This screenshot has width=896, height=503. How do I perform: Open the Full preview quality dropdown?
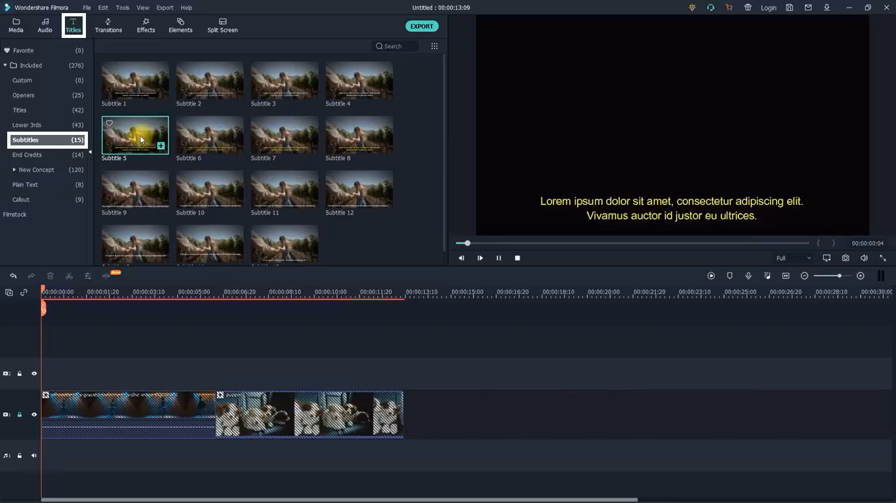(793, 258)
